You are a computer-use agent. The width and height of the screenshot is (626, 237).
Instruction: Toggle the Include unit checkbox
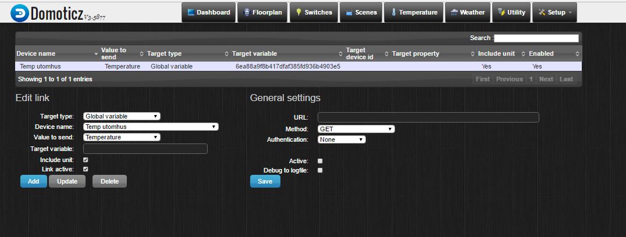86,159
